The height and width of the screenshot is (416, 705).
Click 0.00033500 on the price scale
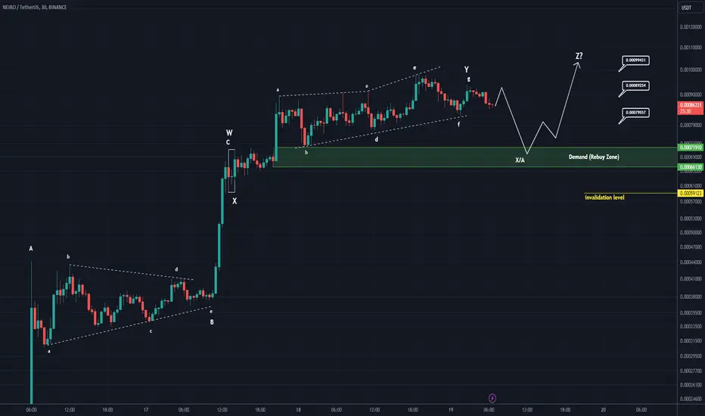pyautogui.click(x=690, y=327)
